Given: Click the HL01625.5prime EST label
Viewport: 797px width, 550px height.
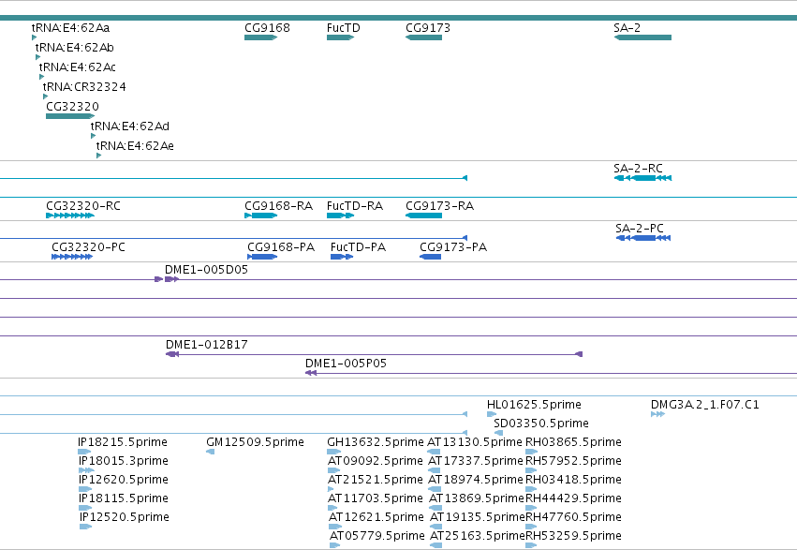Looking at the screenshot, I should click(x=534, y=405).
